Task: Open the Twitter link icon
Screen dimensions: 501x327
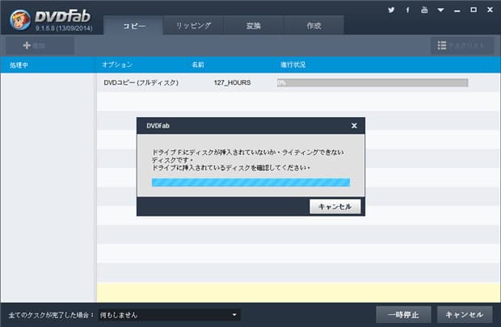Action: click(x=391, y=10)
